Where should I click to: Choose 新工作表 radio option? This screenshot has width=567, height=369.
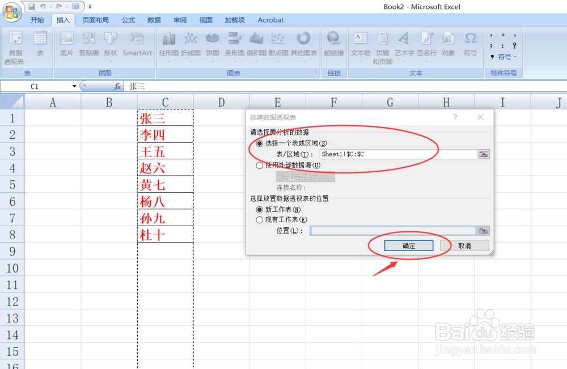tap(259, 210)
